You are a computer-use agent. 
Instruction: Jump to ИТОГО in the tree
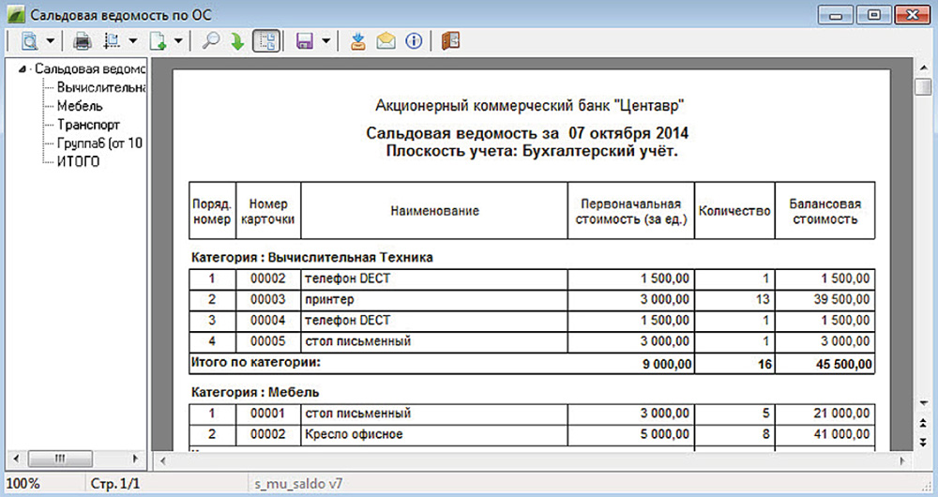click(79, 161)
